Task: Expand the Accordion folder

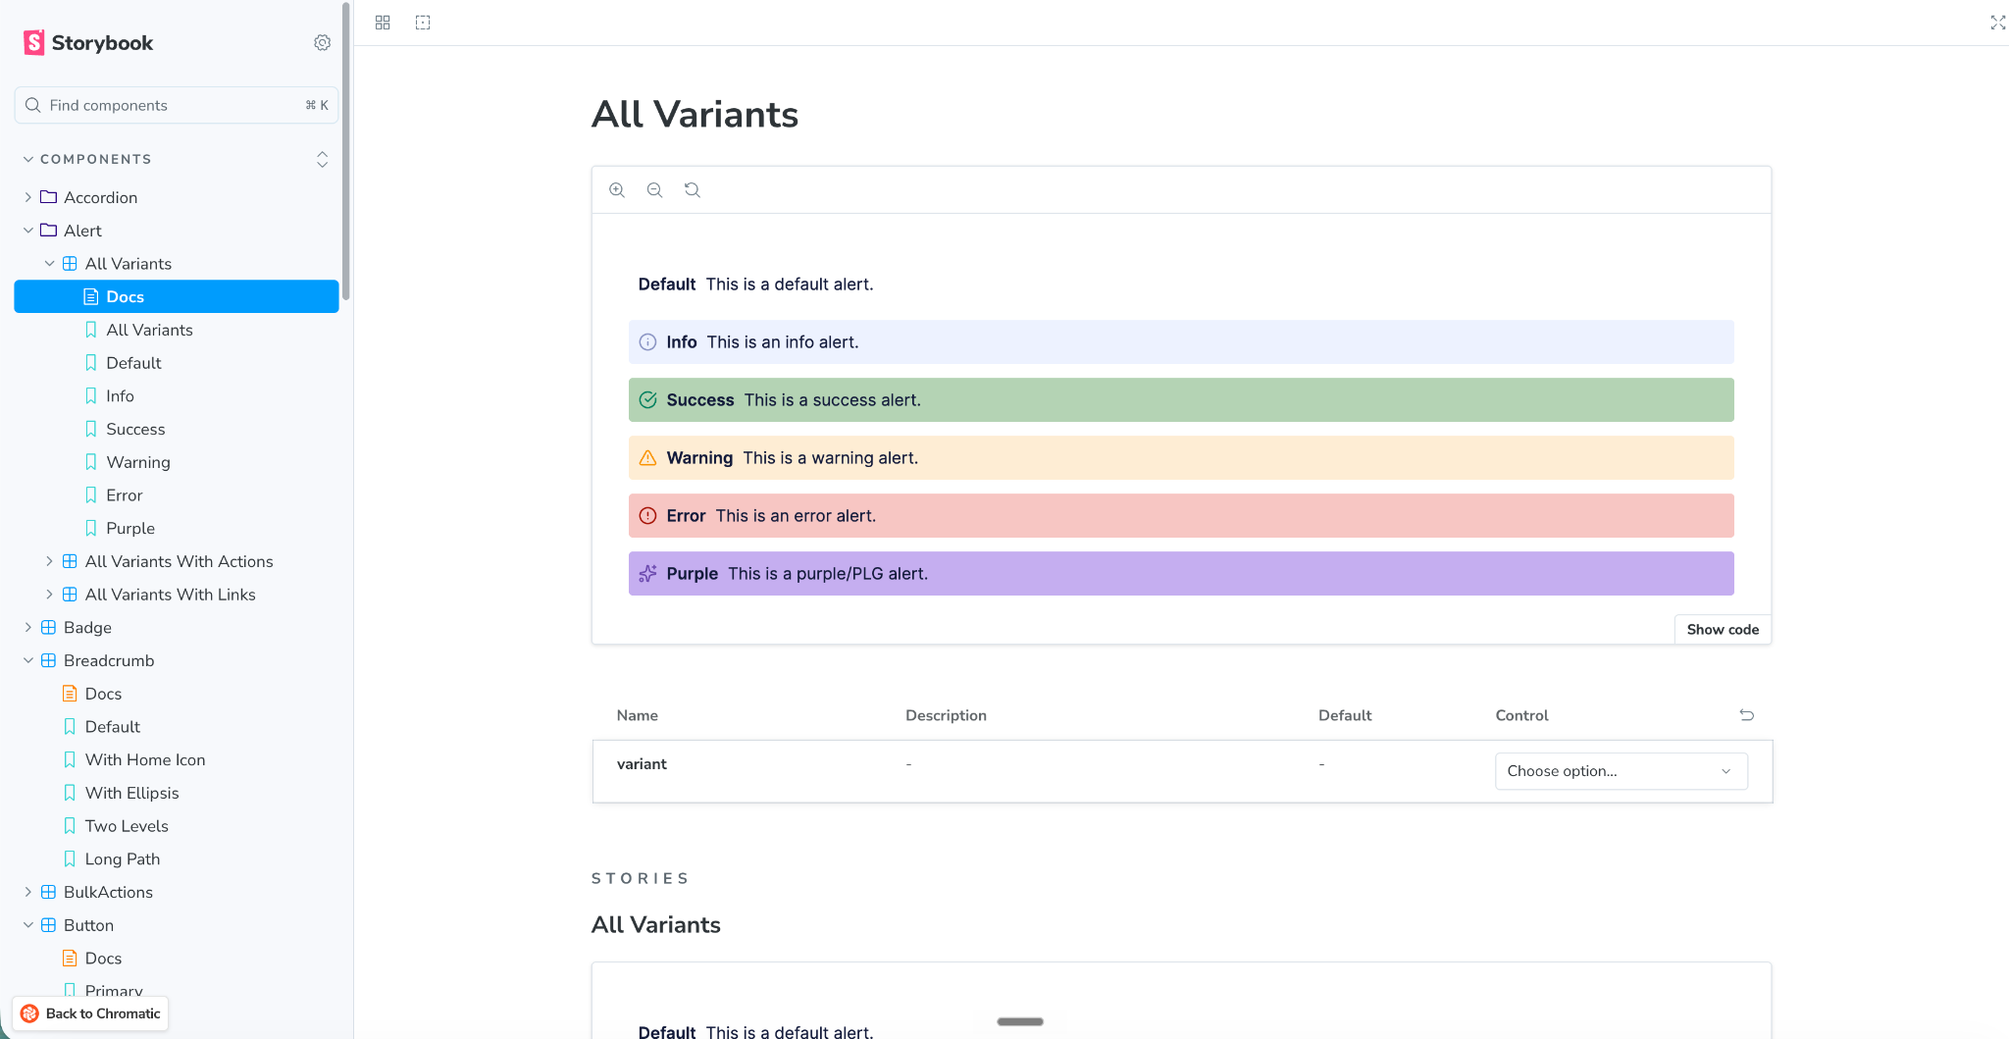Action: 28,197
